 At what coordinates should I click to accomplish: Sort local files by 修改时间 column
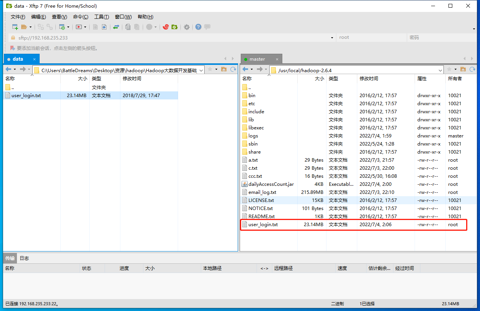point(149,79)
